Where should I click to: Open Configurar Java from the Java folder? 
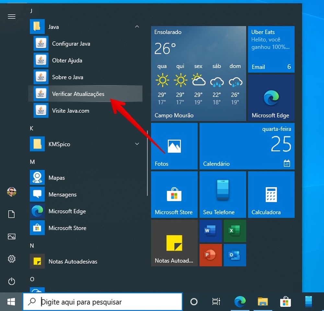[72, 43]
